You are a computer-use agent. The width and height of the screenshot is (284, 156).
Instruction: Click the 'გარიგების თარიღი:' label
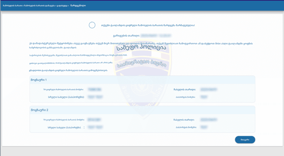126,36
